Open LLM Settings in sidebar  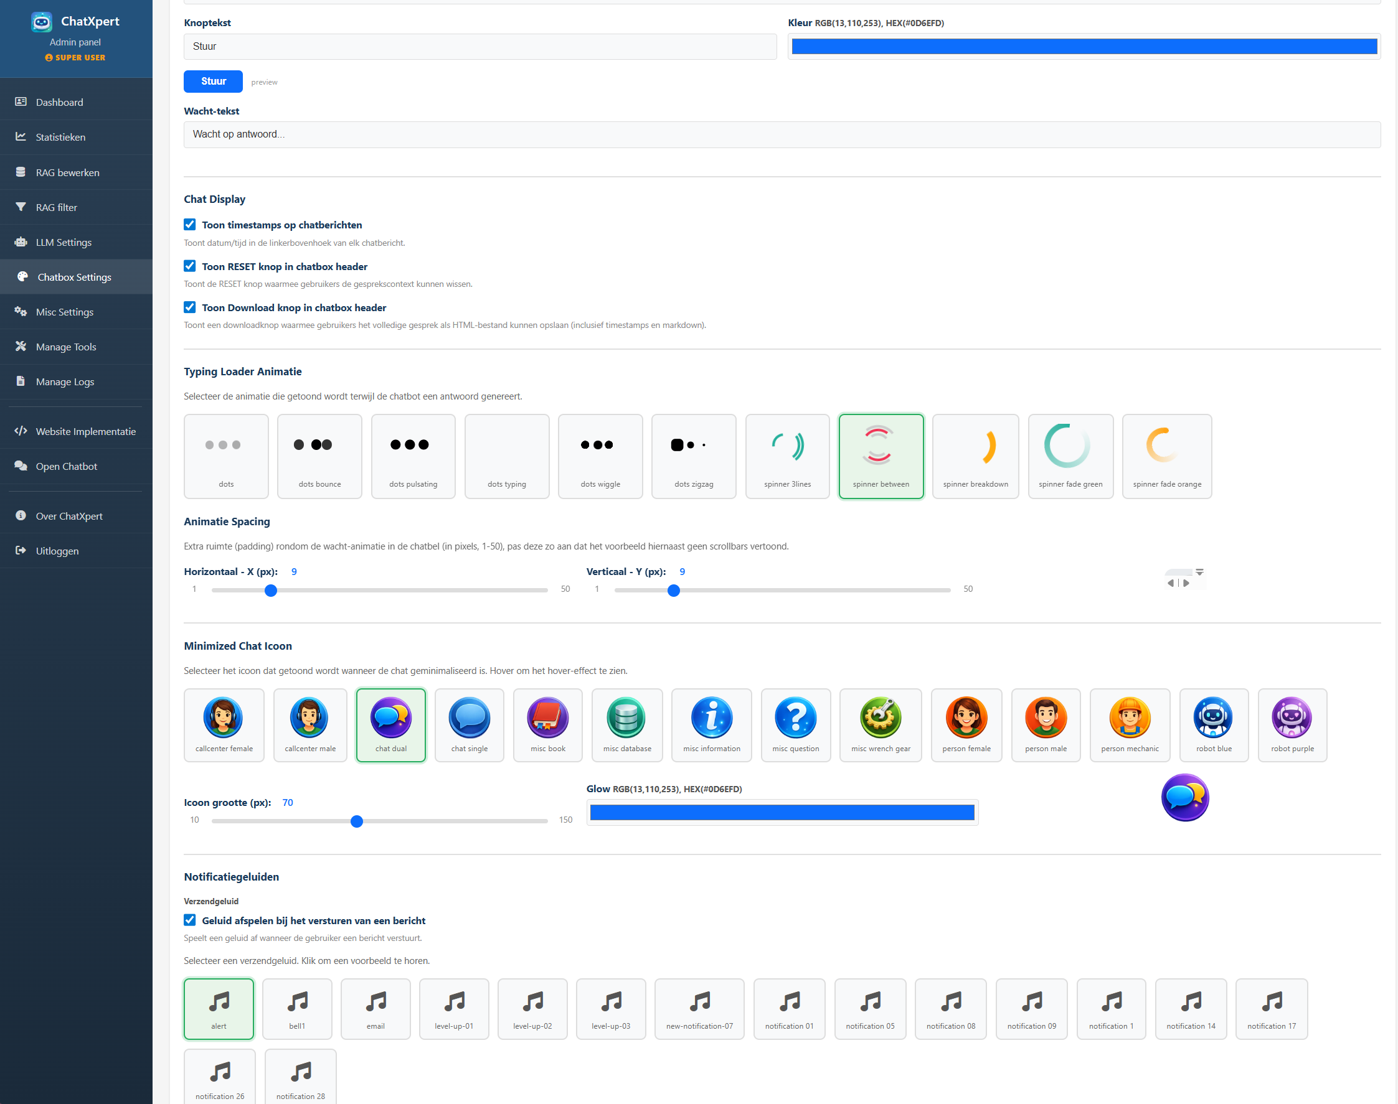click(64, 242)
